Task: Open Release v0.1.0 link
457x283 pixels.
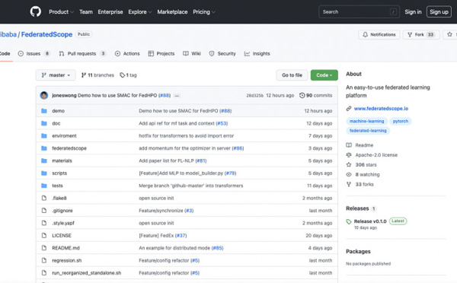Action: click(370, 221)
